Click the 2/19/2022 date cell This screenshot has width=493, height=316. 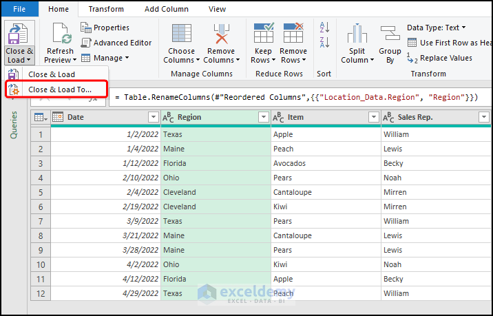105,207
